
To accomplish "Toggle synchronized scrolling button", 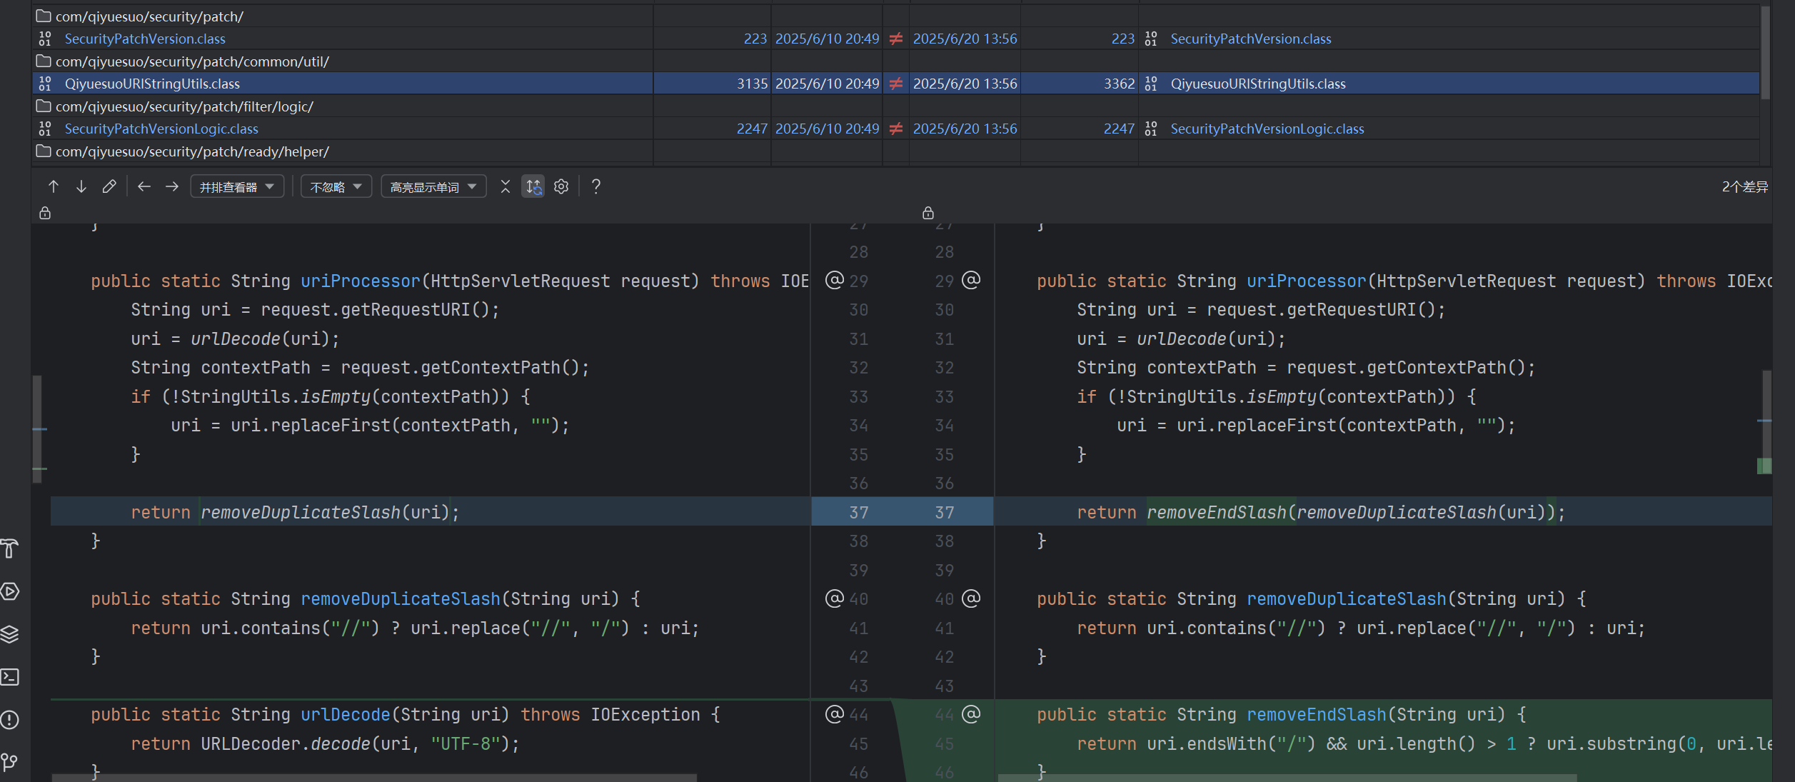I will [x=533, y=186].
